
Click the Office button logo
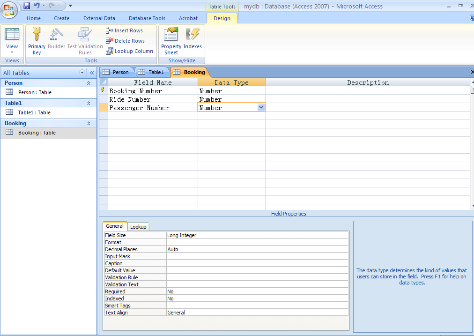pyautogui.click(x=9, y=9)
